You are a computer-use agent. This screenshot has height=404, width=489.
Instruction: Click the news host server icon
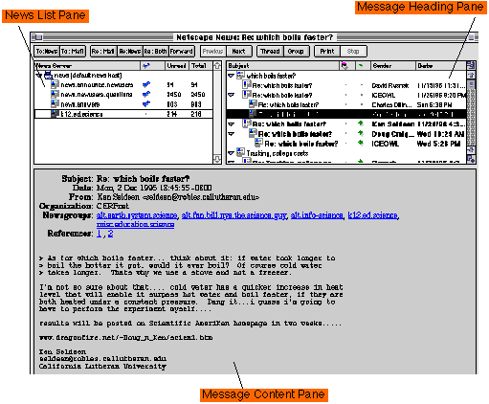pos(48,76)
